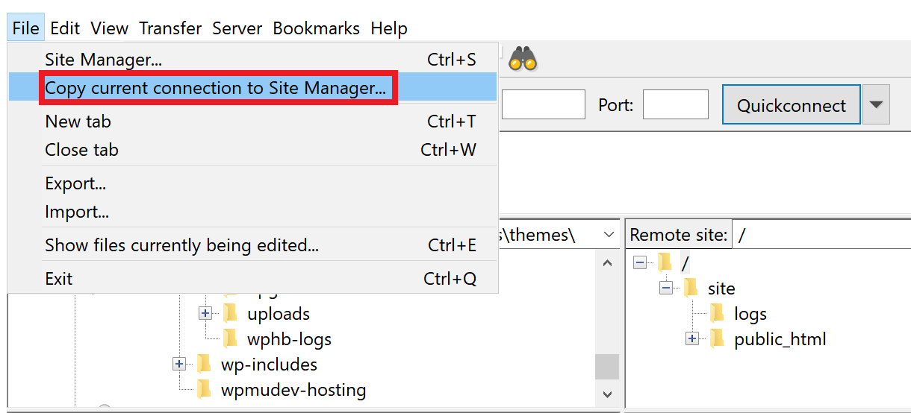
Task: Click the Port input field
Action: [675, 105]
